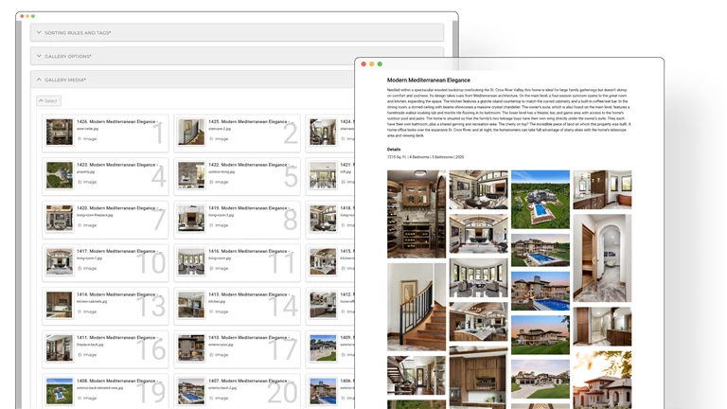727x409 pixels.
Task: Click the fireplace-back.jpg file name
Action: point(90,345)
